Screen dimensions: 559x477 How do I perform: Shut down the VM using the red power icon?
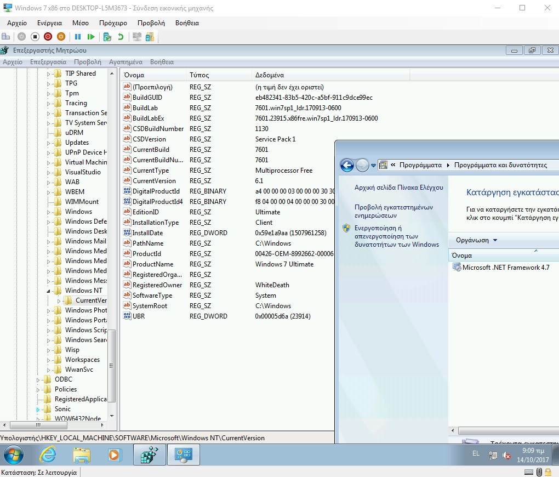tap(48, 36)
